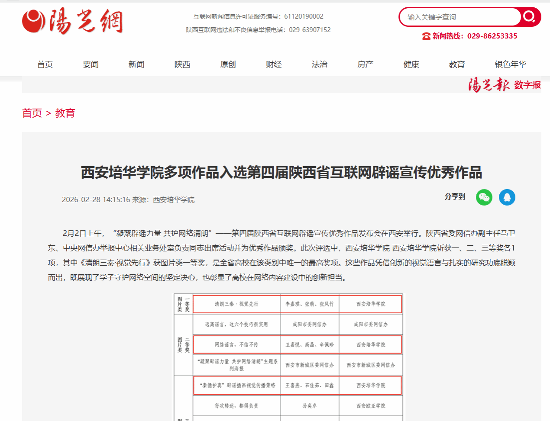The width and height of the screenshot is (550, 421).
Task: Open the 阳光报 数字报 digital newspaper link
Action: pyautogui.click(x=505, y=85)
